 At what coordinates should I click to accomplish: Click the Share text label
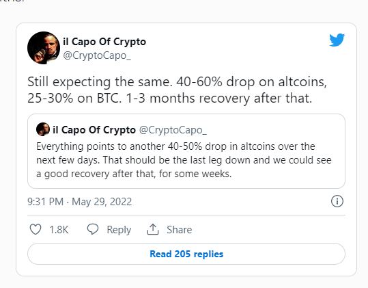click(180, 230)
